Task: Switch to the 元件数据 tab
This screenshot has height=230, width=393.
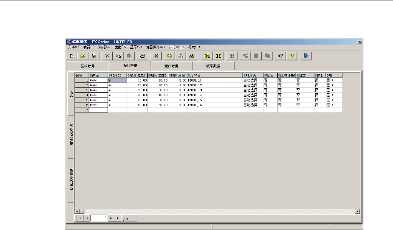Action: [x=171, y=66]
